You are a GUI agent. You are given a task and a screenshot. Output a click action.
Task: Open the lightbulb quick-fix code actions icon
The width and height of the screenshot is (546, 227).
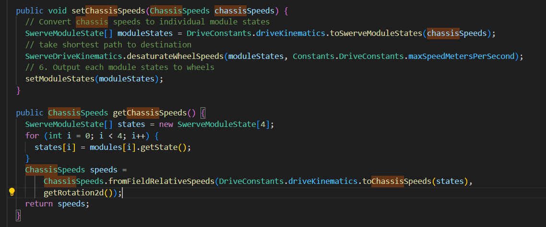coord(12,192)
